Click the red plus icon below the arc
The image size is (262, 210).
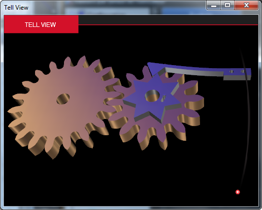(238, 192)
